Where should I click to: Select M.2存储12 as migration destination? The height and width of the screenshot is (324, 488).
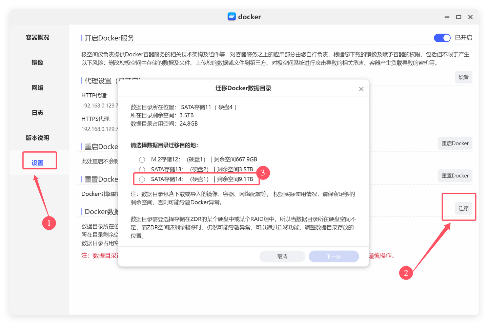point(142,159)
